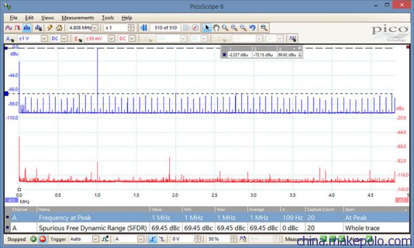Open the Help menu
This screenshot has width=414, height=248.
tap(127, 18)
